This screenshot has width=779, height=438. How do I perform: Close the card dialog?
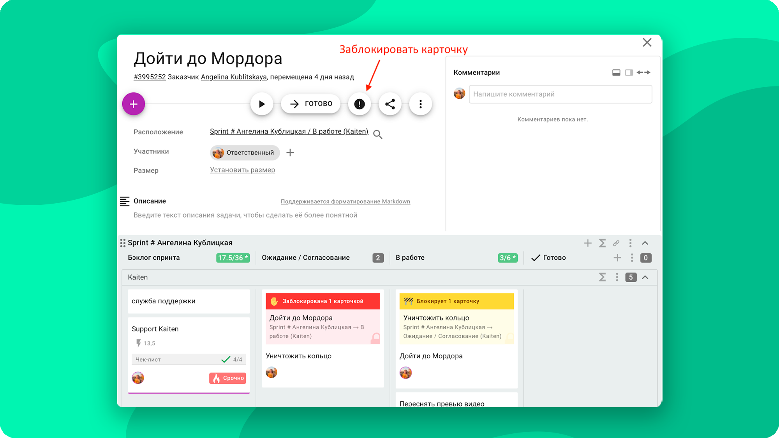647,42
